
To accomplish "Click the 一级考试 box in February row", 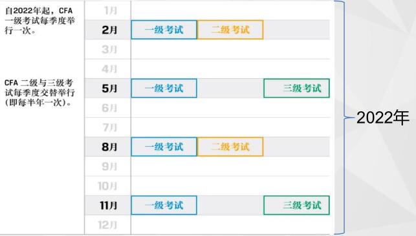I will pos(164,30).
